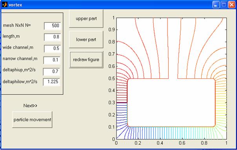Viewport: 237px width, 150px height.
Task: Select the narrow channel field showing 0.1
Action: (52, 60)
